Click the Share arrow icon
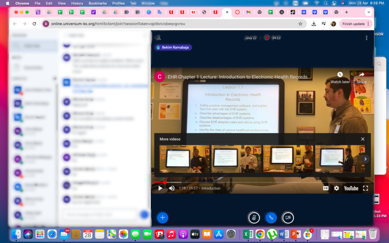 (x=362, y=75)
